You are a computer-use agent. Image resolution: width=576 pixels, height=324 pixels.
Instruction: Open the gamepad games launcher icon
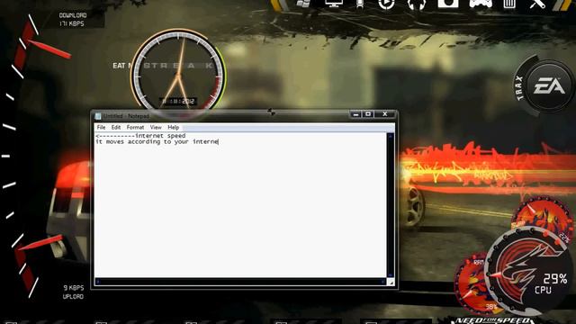coord(481,4)
